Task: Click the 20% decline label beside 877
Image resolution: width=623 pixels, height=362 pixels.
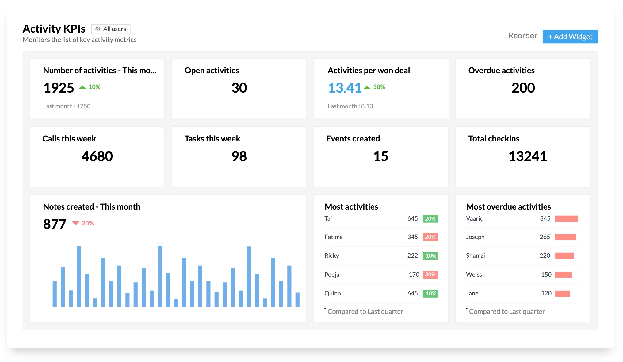Action: click(88, 223)
